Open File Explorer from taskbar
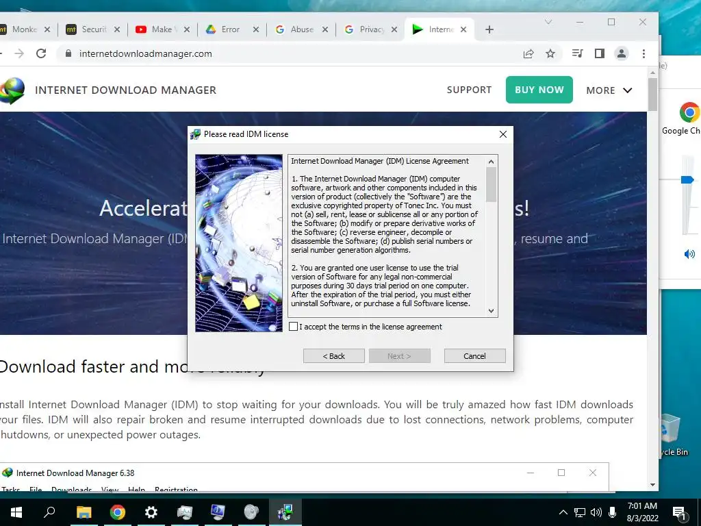 tap(84, 512)
